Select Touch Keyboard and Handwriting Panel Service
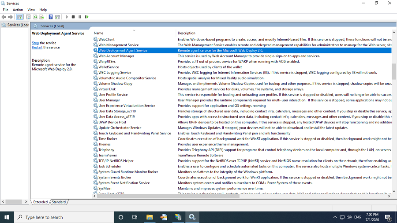The height and width of the screenshot is (223, 397). [242, 133]
